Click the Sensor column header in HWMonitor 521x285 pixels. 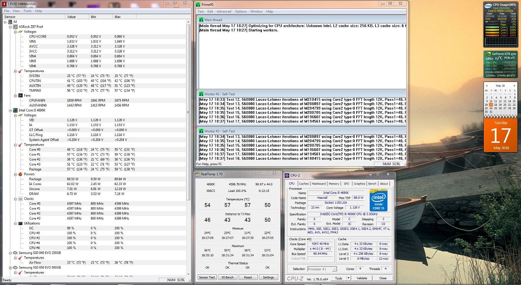point(34,17)
